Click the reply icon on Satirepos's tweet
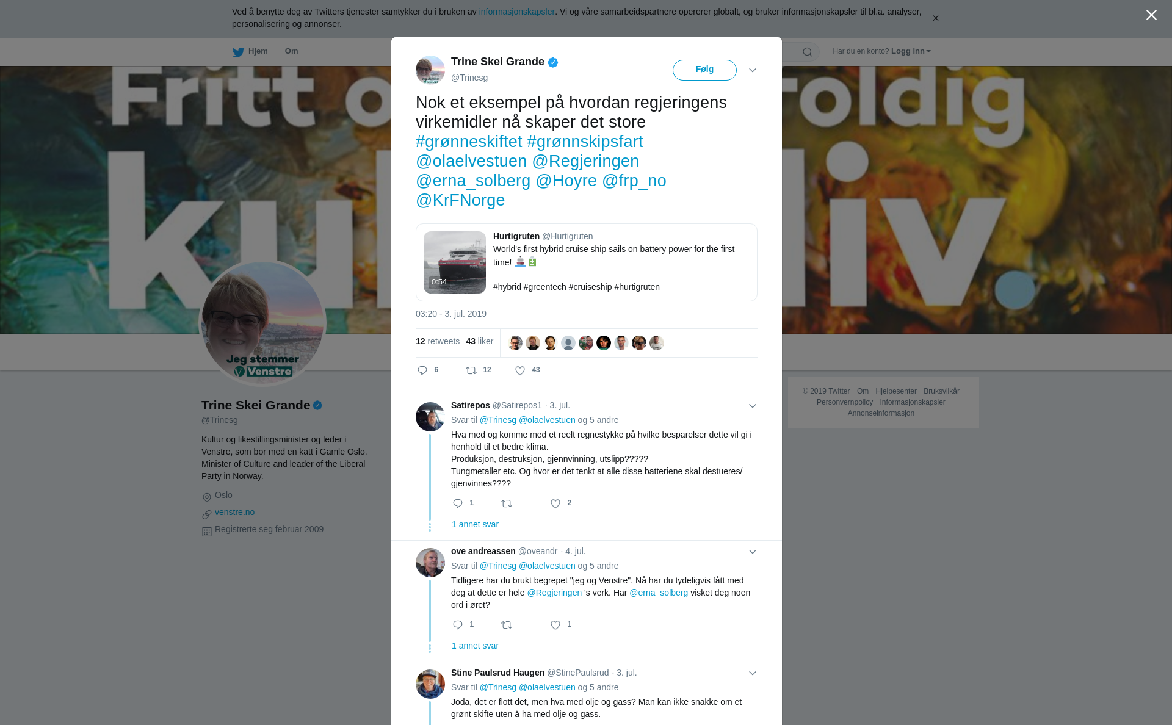The width and height of the screenshot is (1172, 725). (x=458, y=503)
